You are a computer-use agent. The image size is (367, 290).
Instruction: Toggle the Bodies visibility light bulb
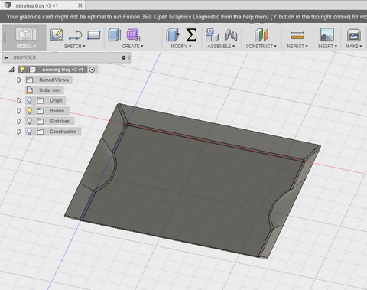(x=30, y=111)
